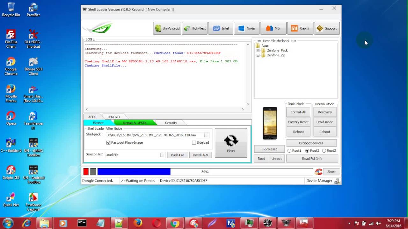Select the Flasher tab

(x=98, y=123)
